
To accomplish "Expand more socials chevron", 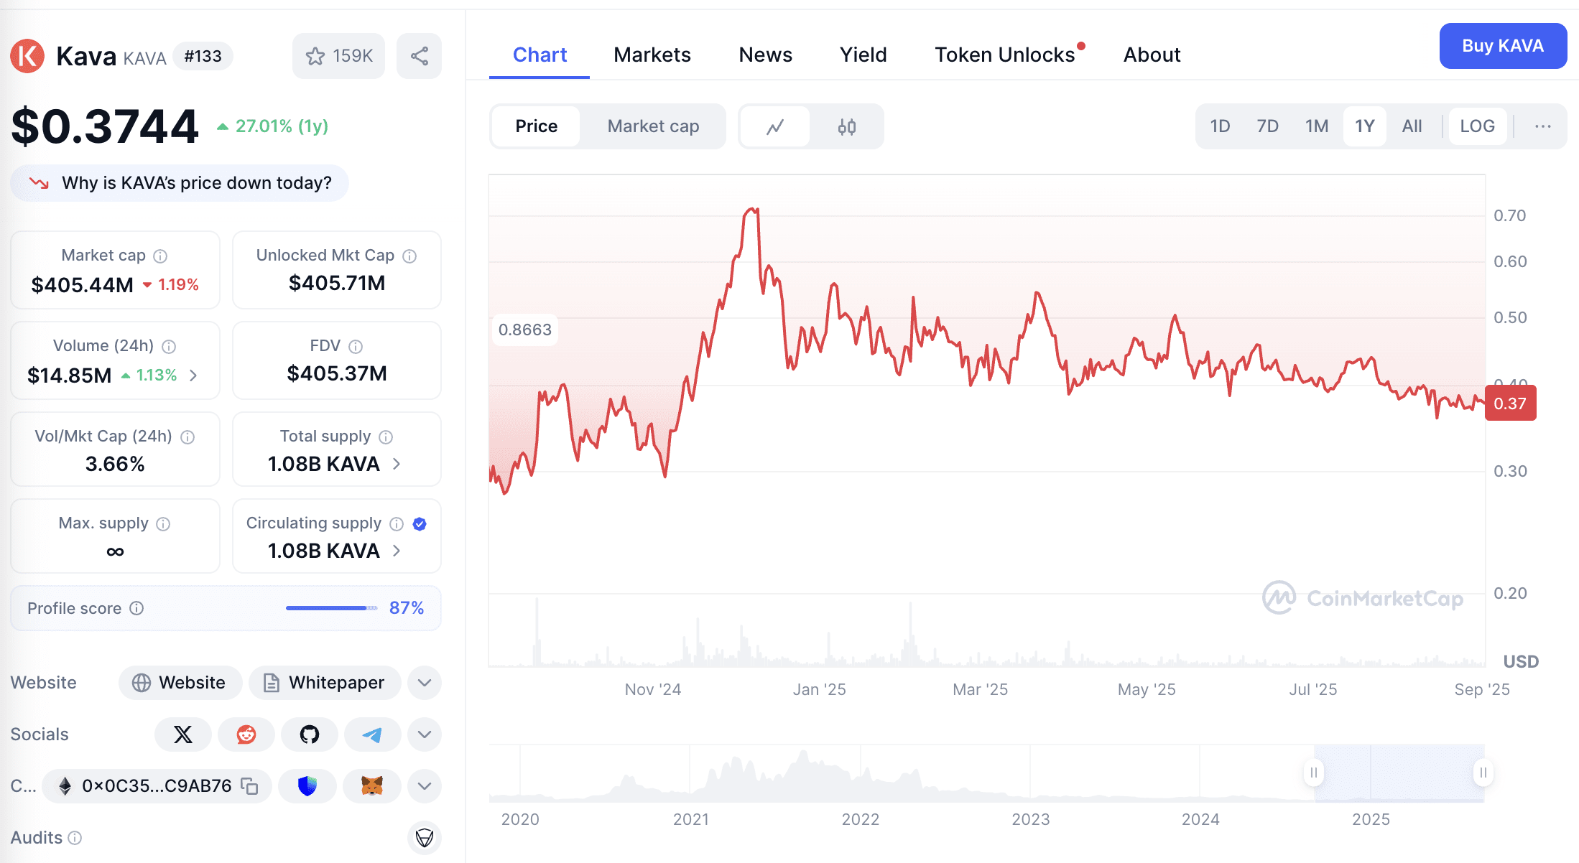I will coord(425,734).
